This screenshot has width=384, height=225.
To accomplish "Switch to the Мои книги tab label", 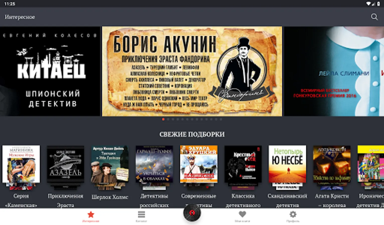I will click(x=242, y=221).
